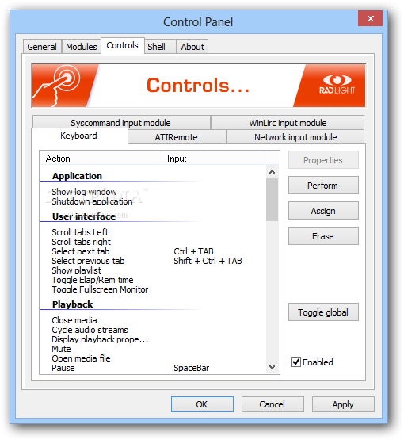Click the Cancel button
Viewport: 404px width, 440px height.
click(x=273, y=404)
